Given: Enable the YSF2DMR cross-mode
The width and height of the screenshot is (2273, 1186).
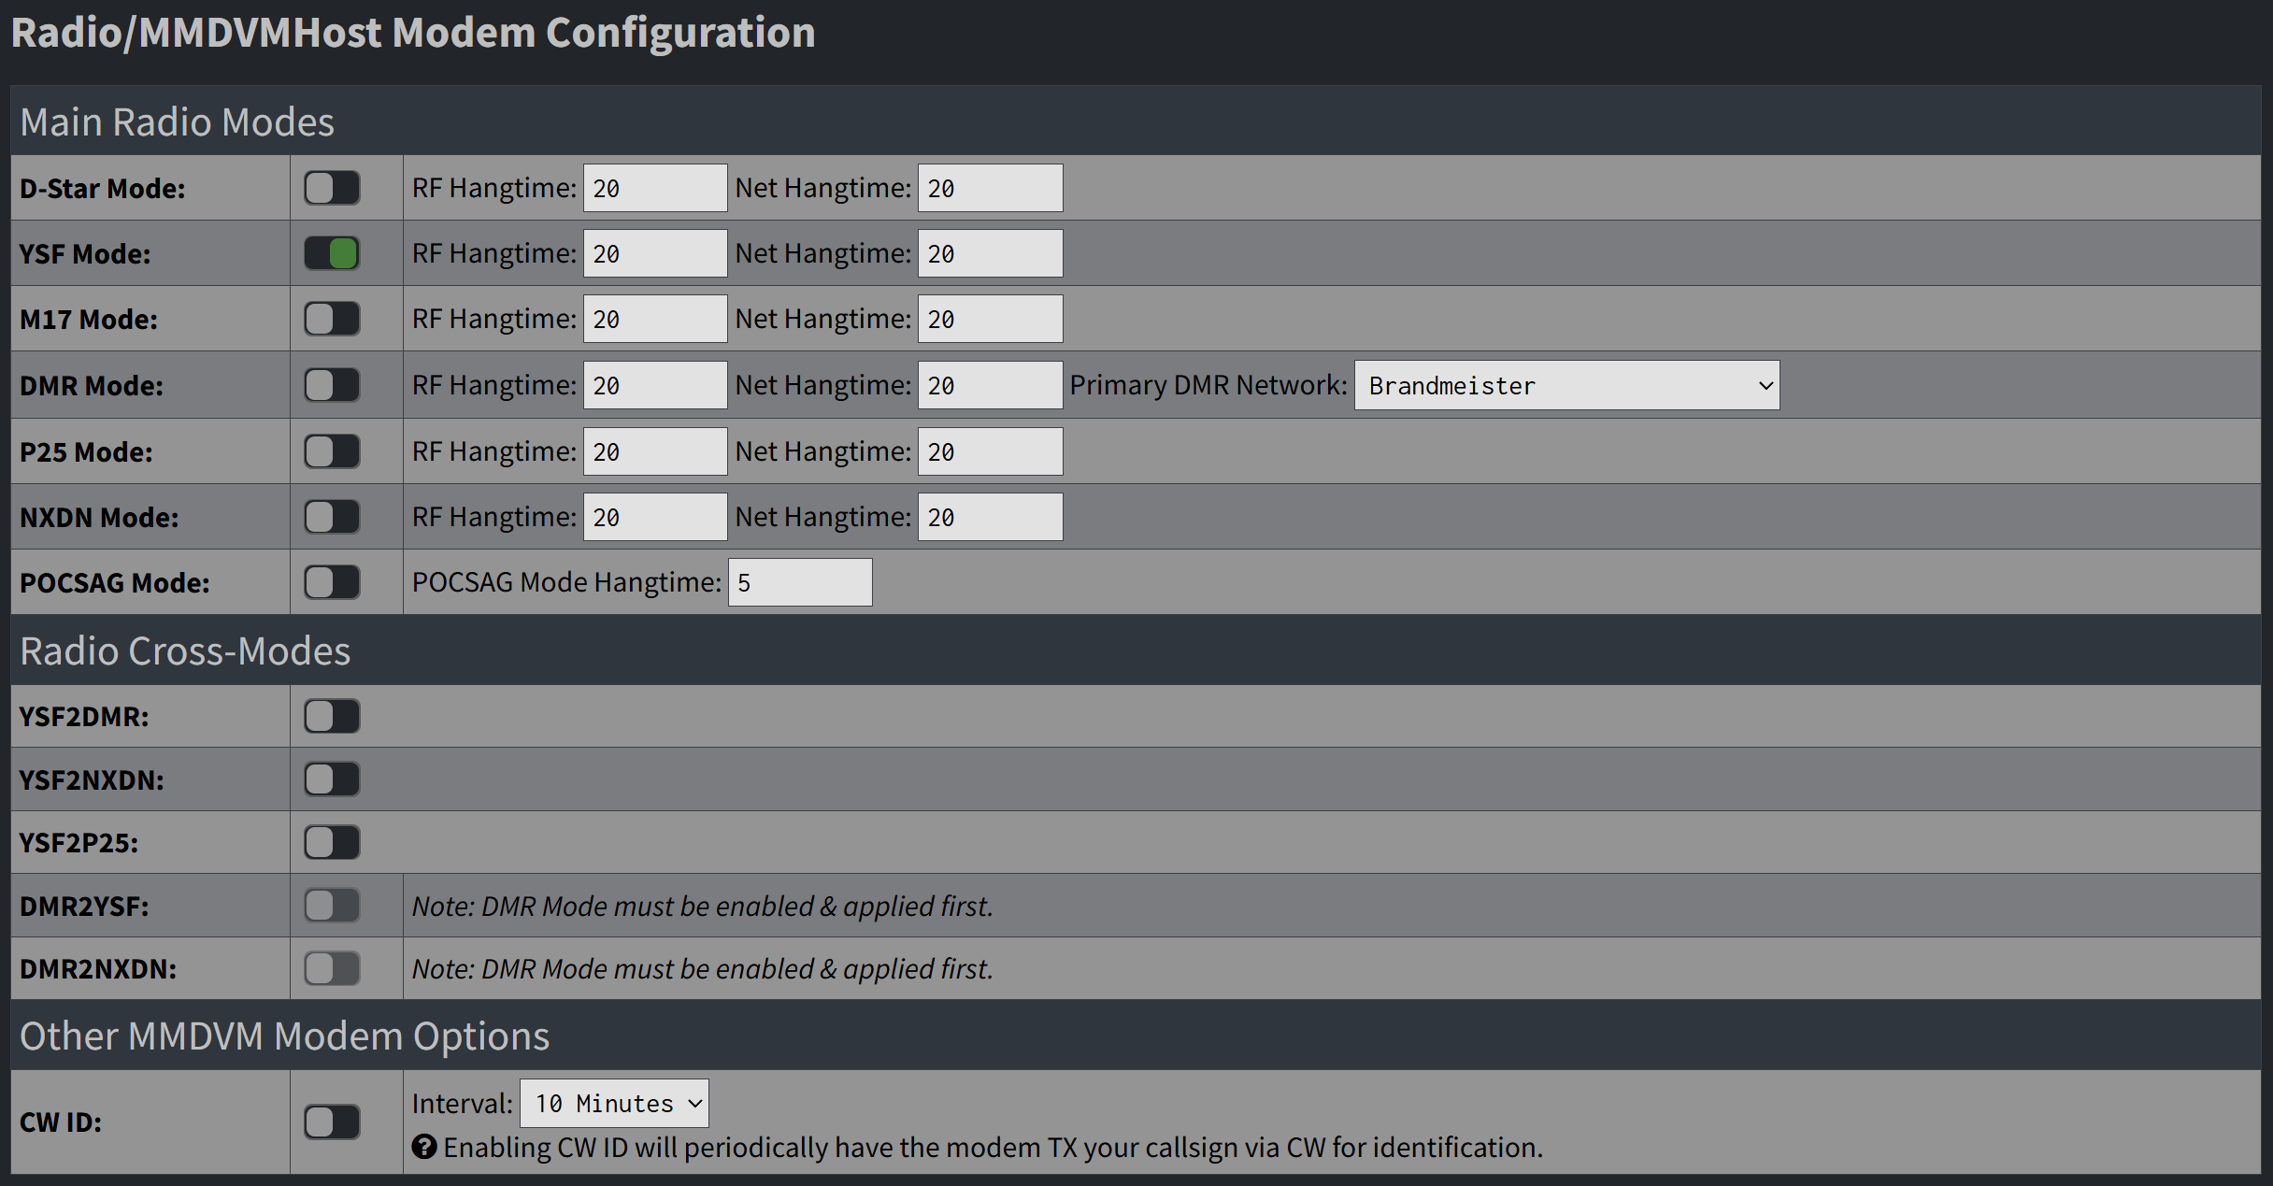Looking at the screenshot, I should 332,716.
